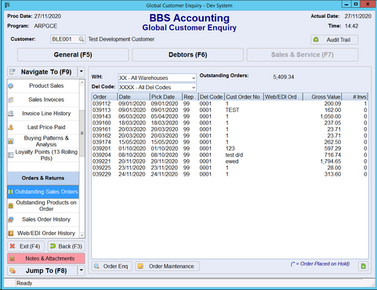Switch to the General (F5) tab
Image resolution: width=377 pixels, height=290 pixels.
[73, 55]
